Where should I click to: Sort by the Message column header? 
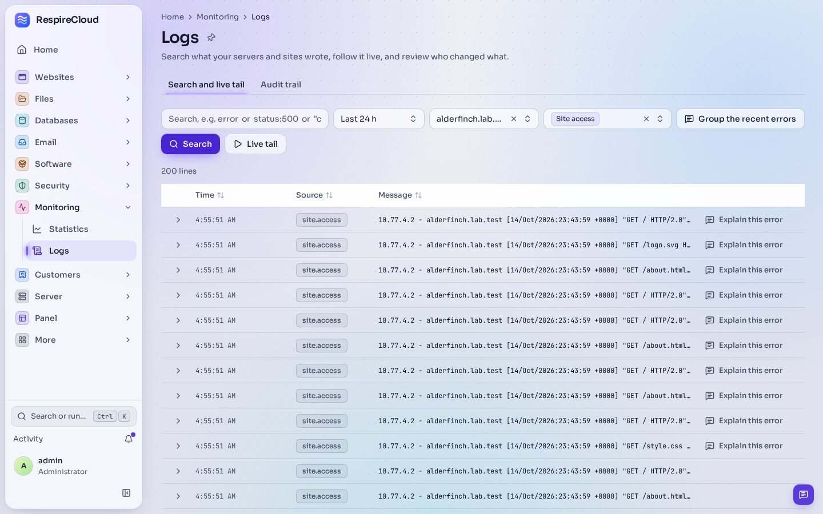coord(400,195)
